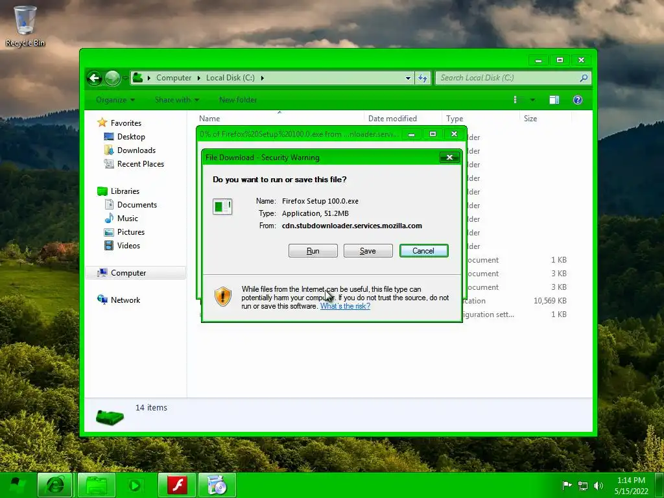Launch the media player taskbar icon
This screenshot has width=664, height=498.
[x=135, y=485]
